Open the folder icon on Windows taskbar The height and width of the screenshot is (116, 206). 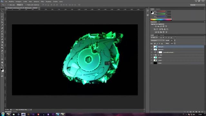(14, 115)
